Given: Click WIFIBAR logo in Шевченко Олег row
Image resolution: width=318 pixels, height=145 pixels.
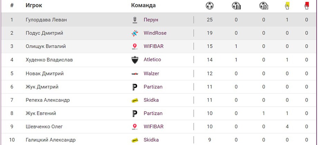Looking at the screenshot, I should pyautogui.click(x=135, y=127).
